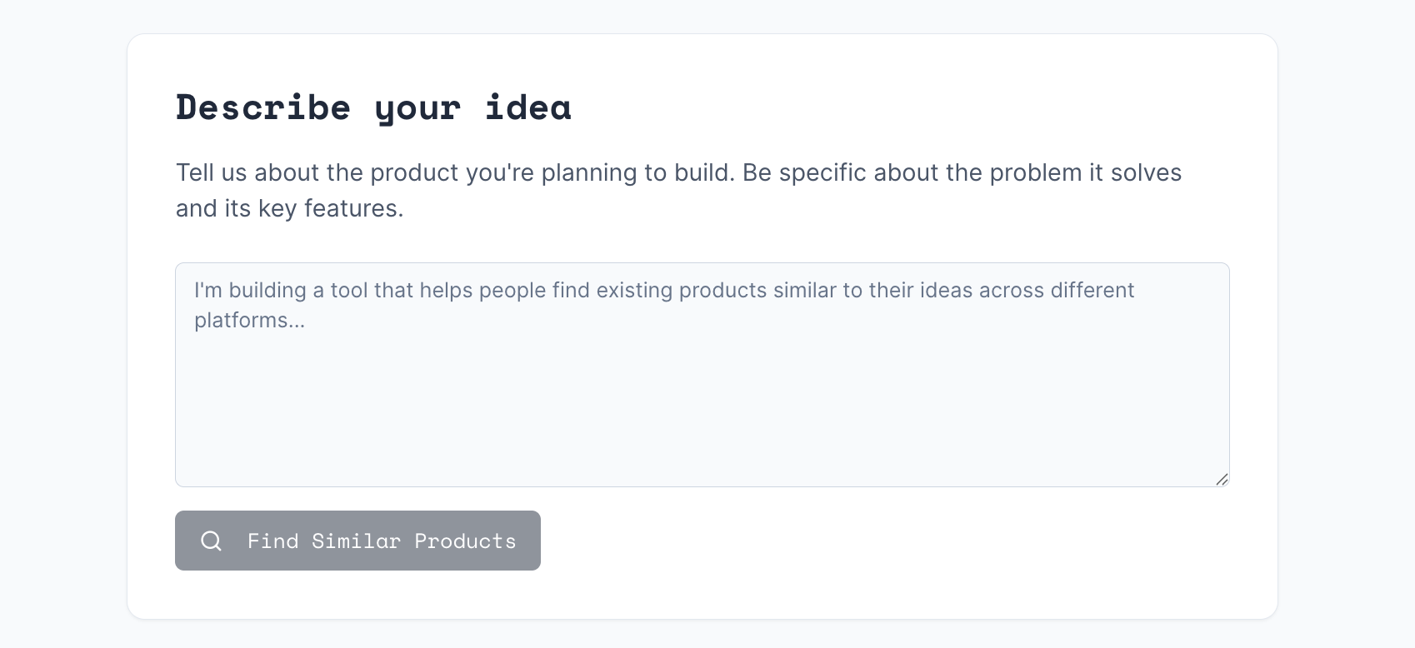Click the instruction paragraph "Tell us about the product"
This screenshot has height=648, width=1415.
point(678,190)
